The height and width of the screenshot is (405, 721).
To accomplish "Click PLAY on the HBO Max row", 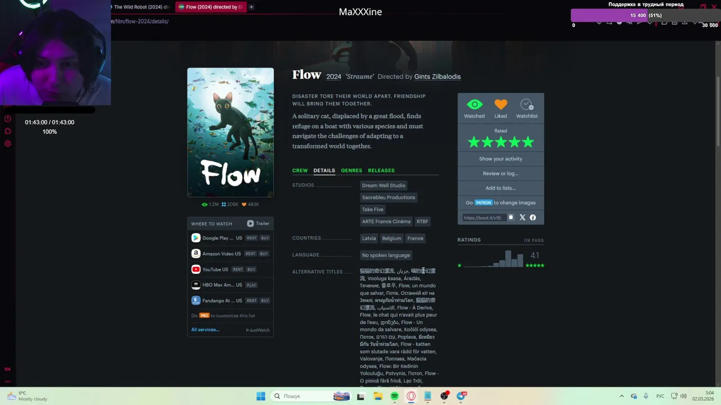I will click(251, 285).
